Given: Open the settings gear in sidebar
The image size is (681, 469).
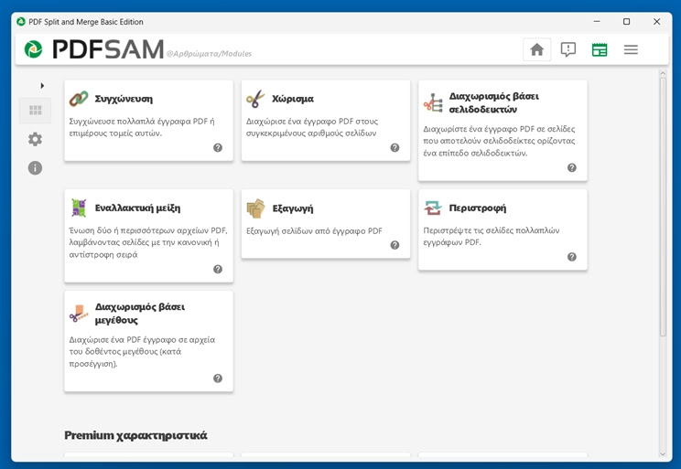Looking at the screenshot, I should click(x=35, y=139).
